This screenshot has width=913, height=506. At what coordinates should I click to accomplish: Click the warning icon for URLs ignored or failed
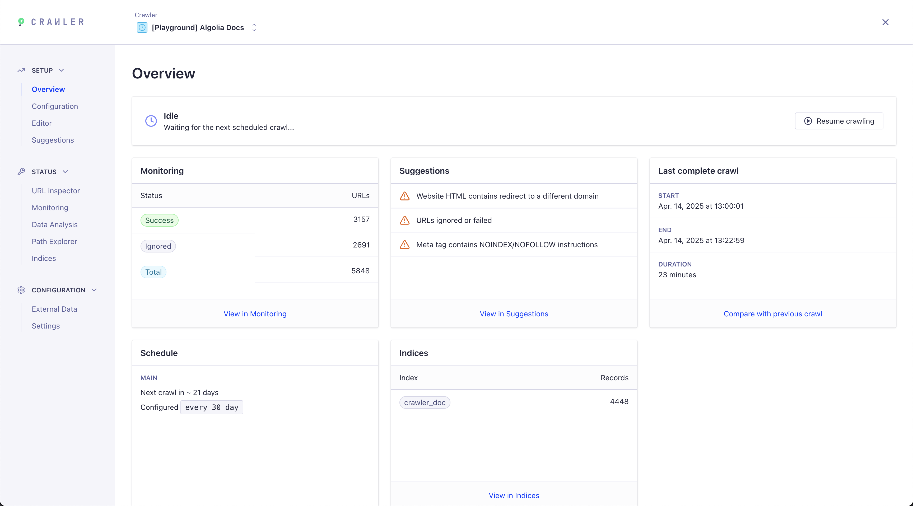tap(404, 220)
